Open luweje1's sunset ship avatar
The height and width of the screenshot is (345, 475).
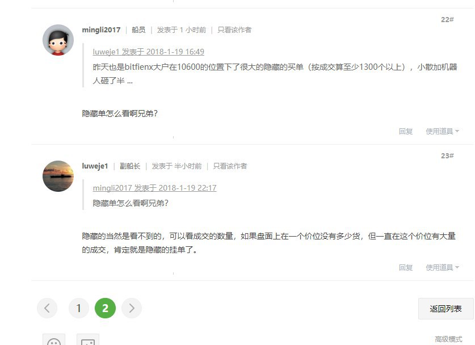coord(58,176)
